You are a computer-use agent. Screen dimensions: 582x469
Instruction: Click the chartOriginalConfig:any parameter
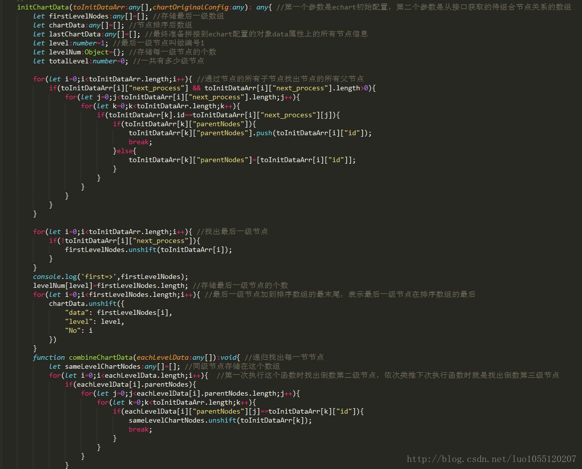198,7
